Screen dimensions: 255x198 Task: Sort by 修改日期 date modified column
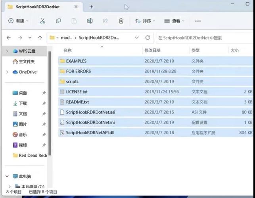pyautogui.click(x=152, y=50)
